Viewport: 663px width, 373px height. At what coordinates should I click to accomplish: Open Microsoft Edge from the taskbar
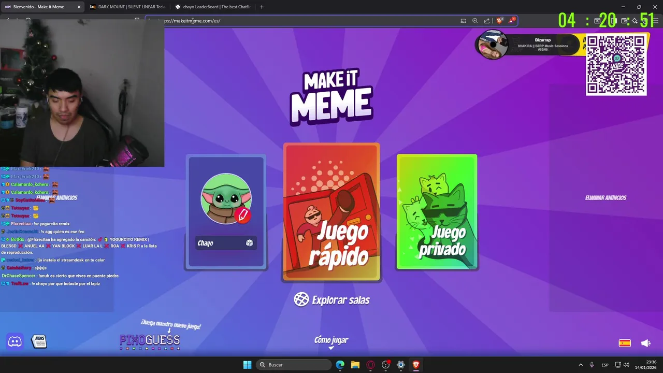340,365
